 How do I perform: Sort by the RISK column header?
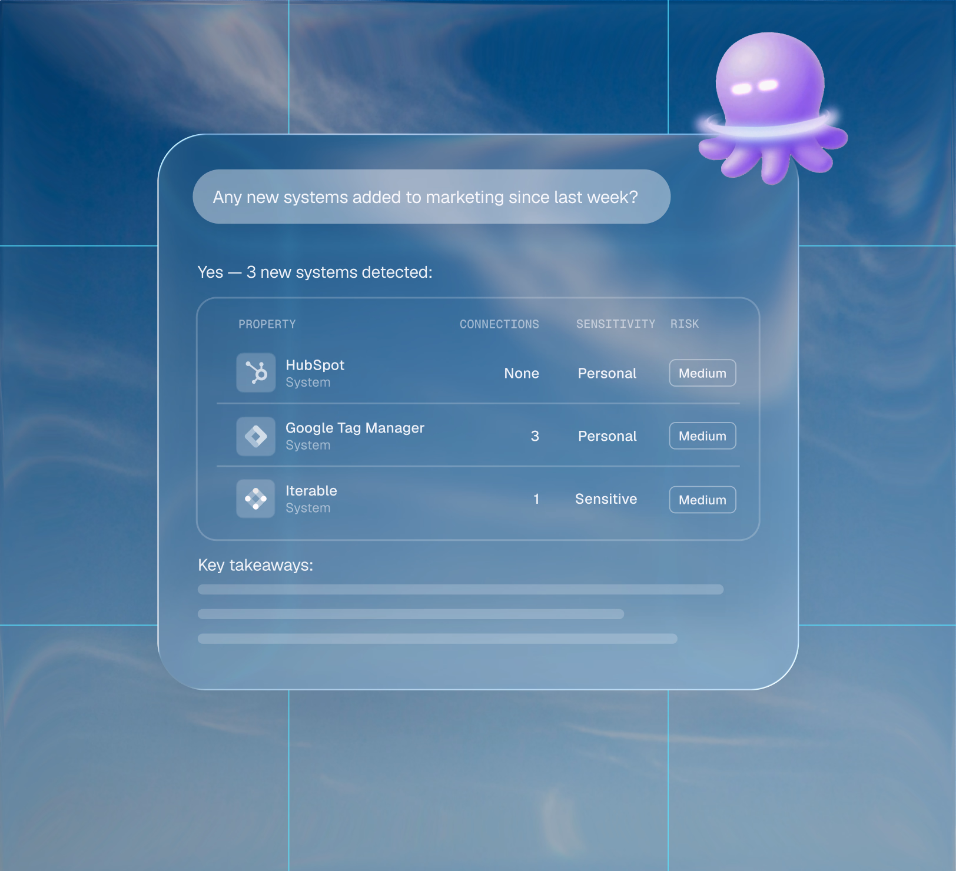point(685,324)
